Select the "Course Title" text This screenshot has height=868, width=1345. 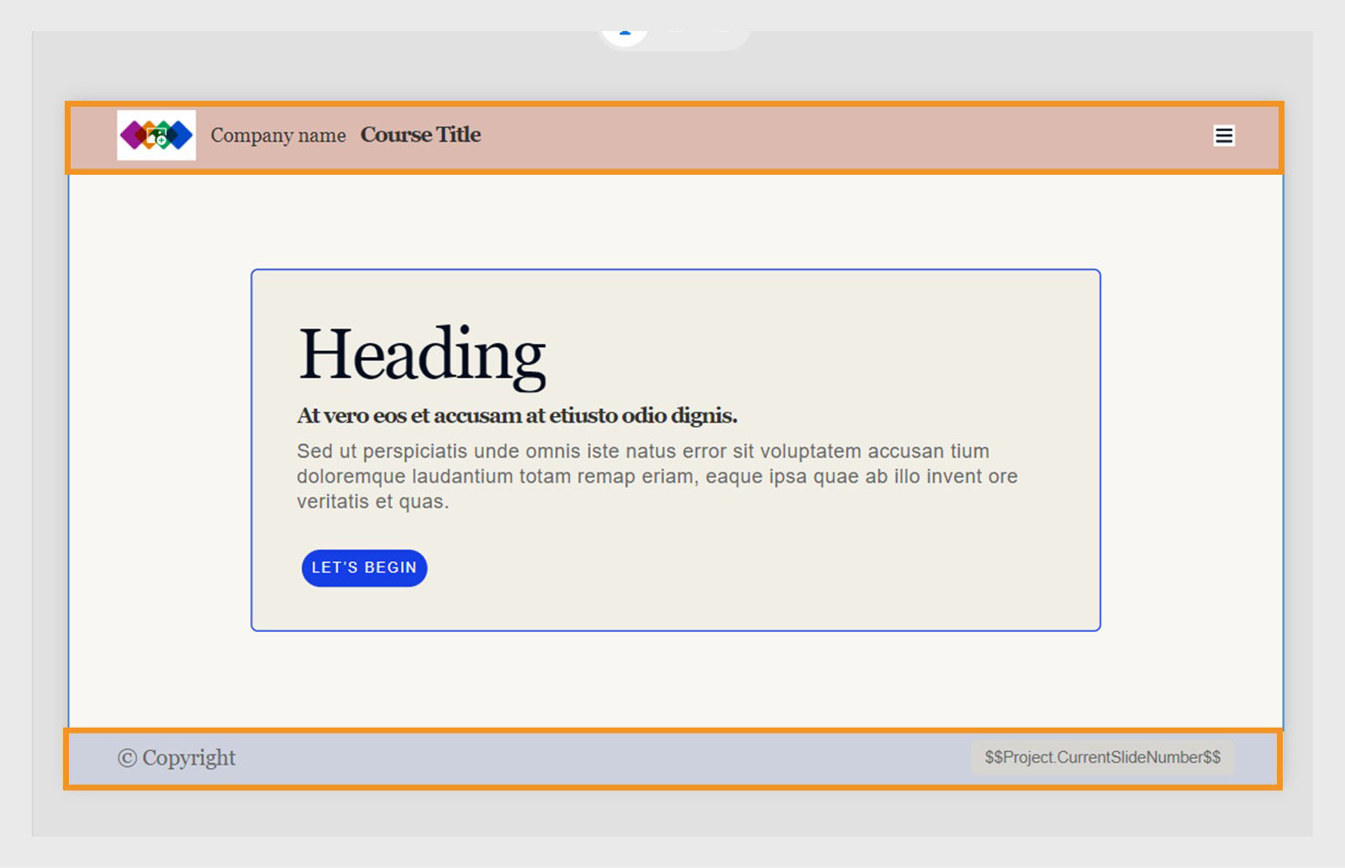[x=420, y=134]
